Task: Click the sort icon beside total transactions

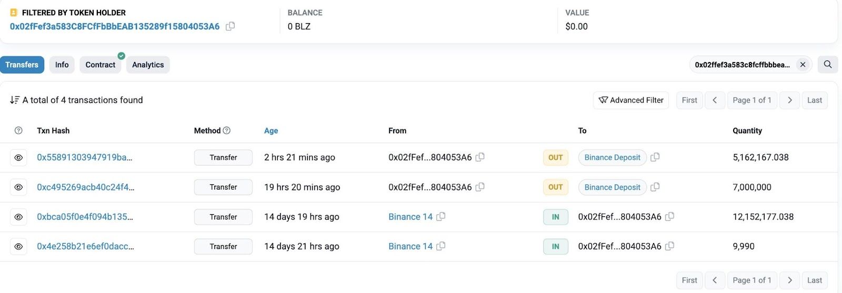Action: 14,100
